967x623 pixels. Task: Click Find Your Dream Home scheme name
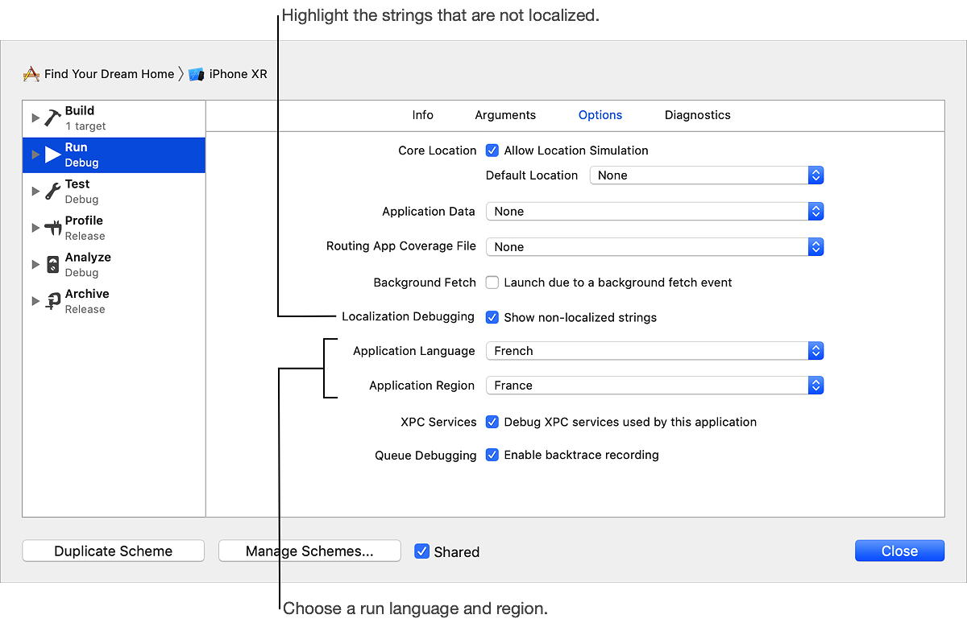(110, 74)
